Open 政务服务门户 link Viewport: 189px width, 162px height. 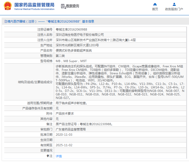(x=174, y=9)
